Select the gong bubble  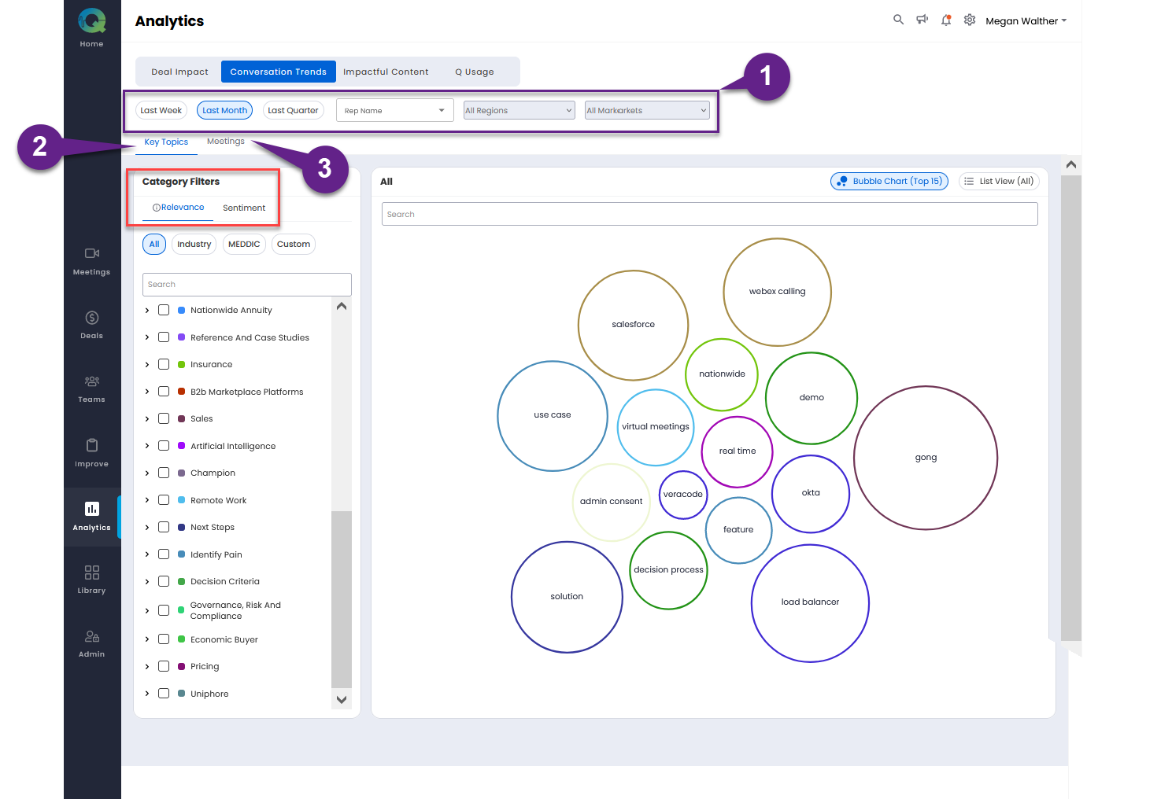tap(926, 458)
